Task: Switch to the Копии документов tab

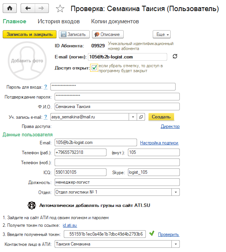Action: coord(115,21)
